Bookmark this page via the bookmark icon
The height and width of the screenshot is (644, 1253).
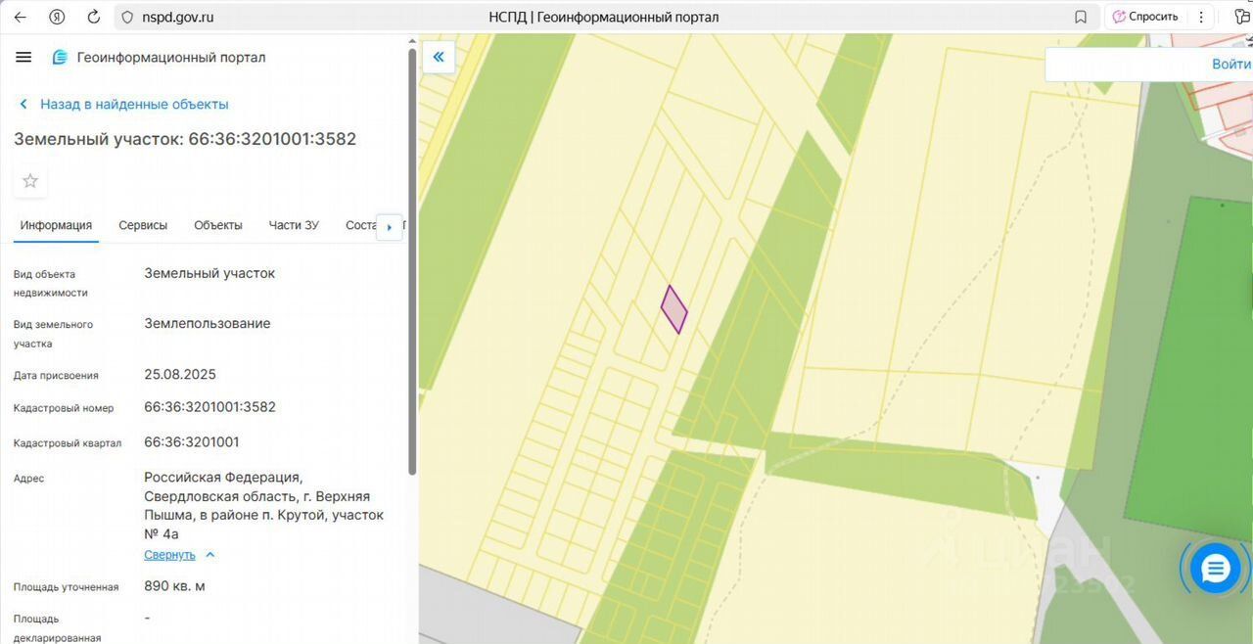click(1081, 17)
